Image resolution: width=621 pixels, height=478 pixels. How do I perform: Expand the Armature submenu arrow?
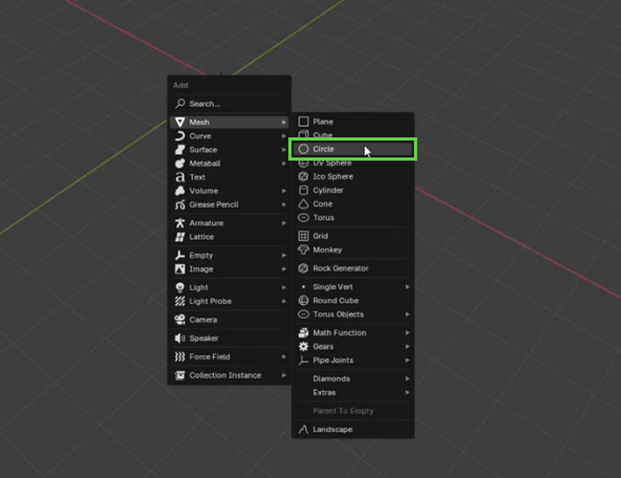284,223
